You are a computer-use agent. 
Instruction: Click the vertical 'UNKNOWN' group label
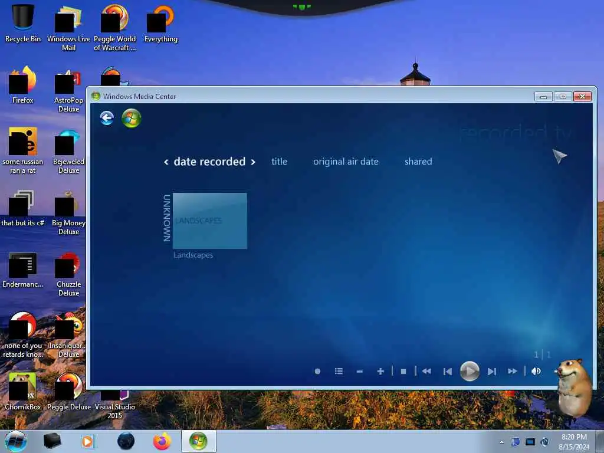pos(167,218)
